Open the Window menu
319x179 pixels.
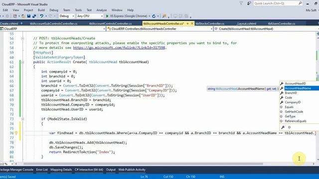click(x=117, y=10)
